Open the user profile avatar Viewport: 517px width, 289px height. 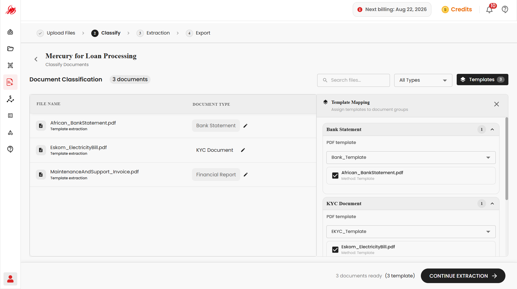[10, 279]
